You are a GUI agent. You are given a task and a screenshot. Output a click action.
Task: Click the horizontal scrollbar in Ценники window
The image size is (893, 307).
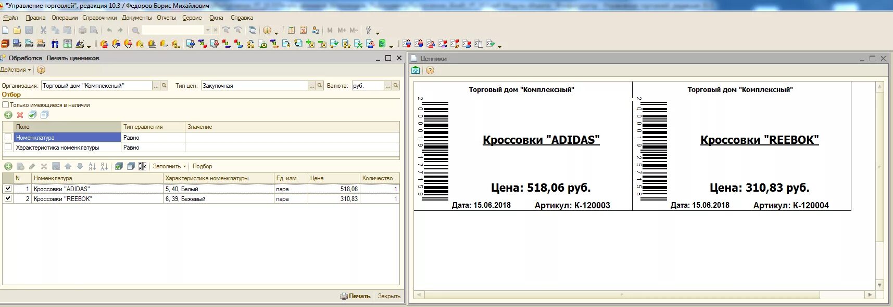645,295
